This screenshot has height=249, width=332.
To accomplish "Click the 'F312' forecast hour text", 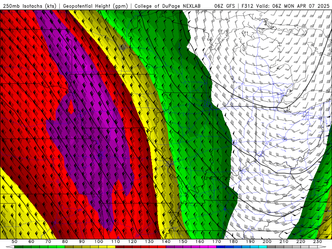I will tap(247, 6).
